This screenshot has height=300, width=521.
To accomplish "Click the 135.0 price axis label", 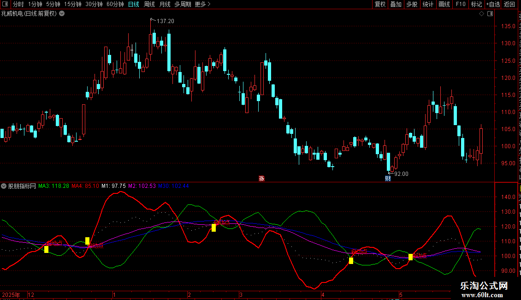I will pos(508,26).
